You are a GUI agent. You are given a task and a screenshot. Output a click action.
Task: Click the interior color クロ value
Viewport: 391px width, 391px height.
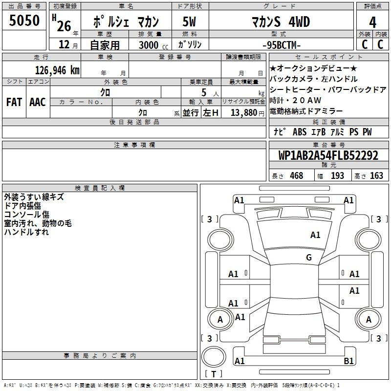[x=143, y=113]
